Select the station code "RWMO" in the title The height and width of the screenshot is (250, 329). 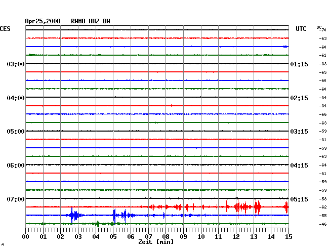pos(78,21)
